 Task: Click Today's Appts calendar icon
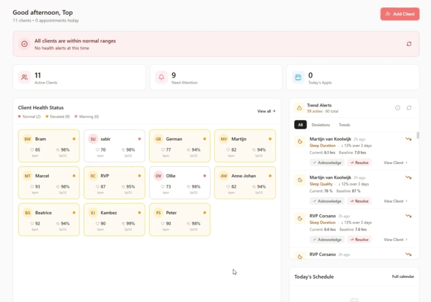point(298,77)
